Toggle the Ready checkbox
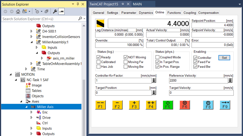This screenshot has width=243, height=136. pos(99,57)
